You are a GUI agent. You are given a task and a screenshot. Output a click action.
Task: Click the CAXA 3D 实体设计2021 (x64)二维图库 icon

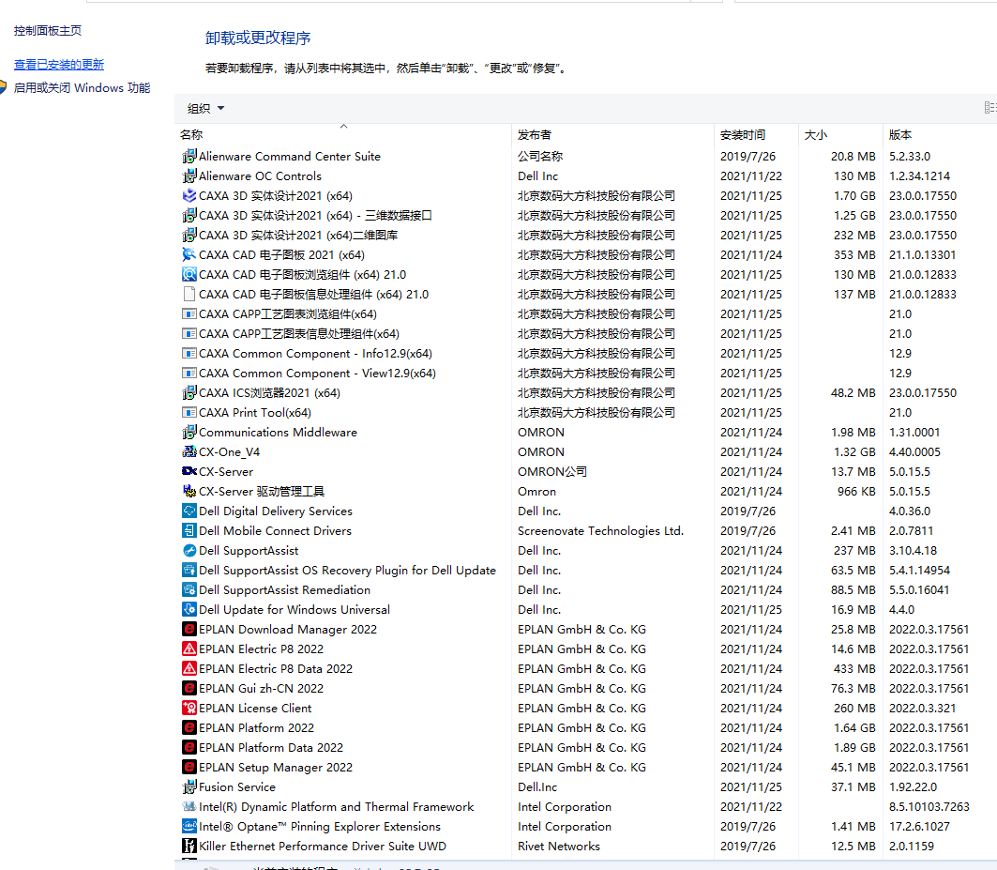(x=189, y=235)
